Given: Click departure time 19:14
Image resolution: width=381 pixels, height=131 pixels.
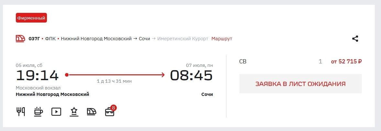Looking at the screenshot, I should click(37, 75).
